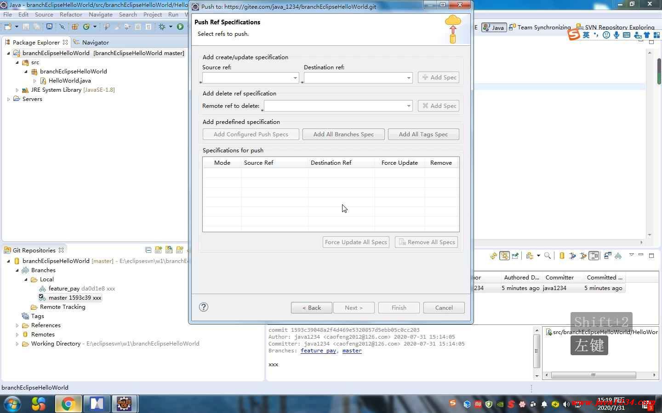Click the yellow repository filter icon in History
Image resolution: width=662 pixels, height=413 pixels.
562,256
